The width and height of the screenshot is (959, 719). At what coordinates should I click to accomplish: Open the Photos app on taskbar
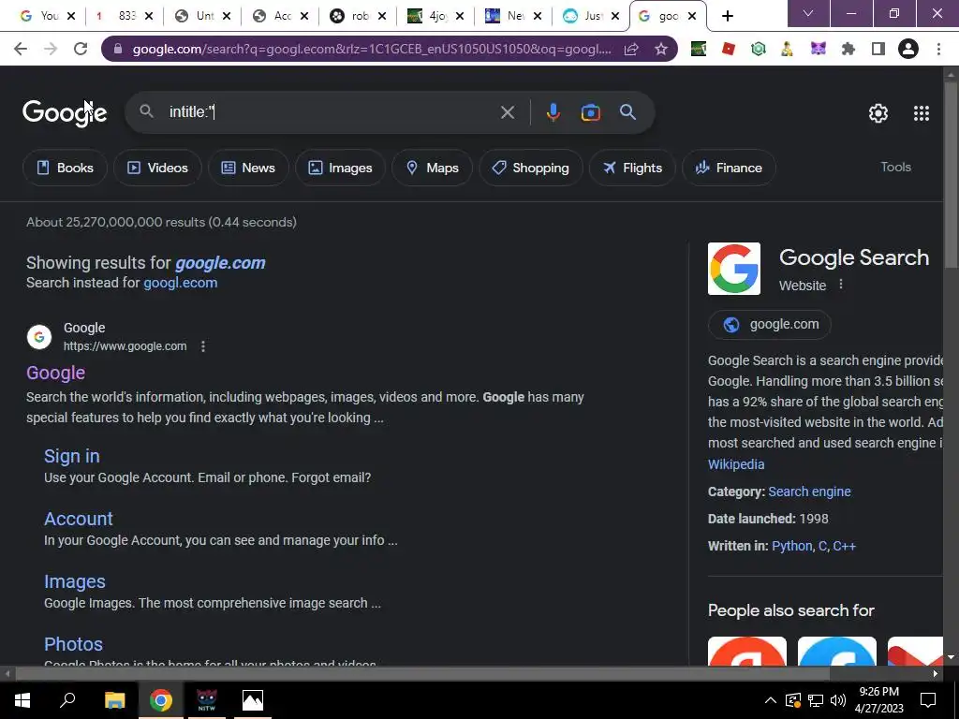point(253,700)
